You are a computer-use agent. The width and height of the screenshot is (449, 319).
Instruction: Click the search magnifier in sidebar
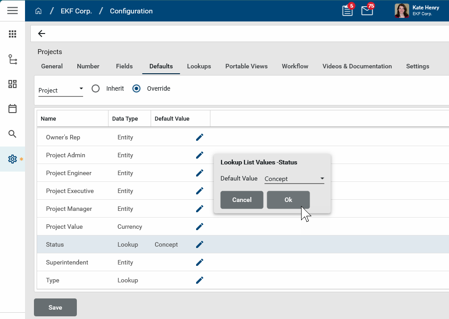[x=13, y=134]
